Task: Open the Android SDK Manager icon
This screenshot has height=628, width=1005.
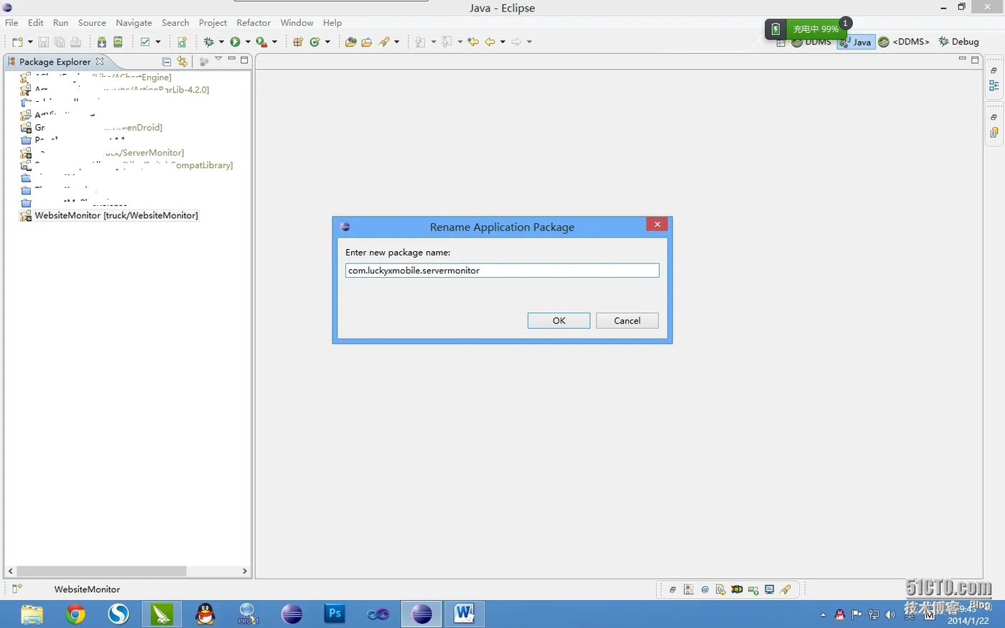Action: (102, 42)
